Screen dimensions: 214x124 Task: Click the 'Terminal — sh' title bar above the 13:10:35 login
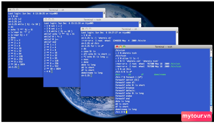56,10
